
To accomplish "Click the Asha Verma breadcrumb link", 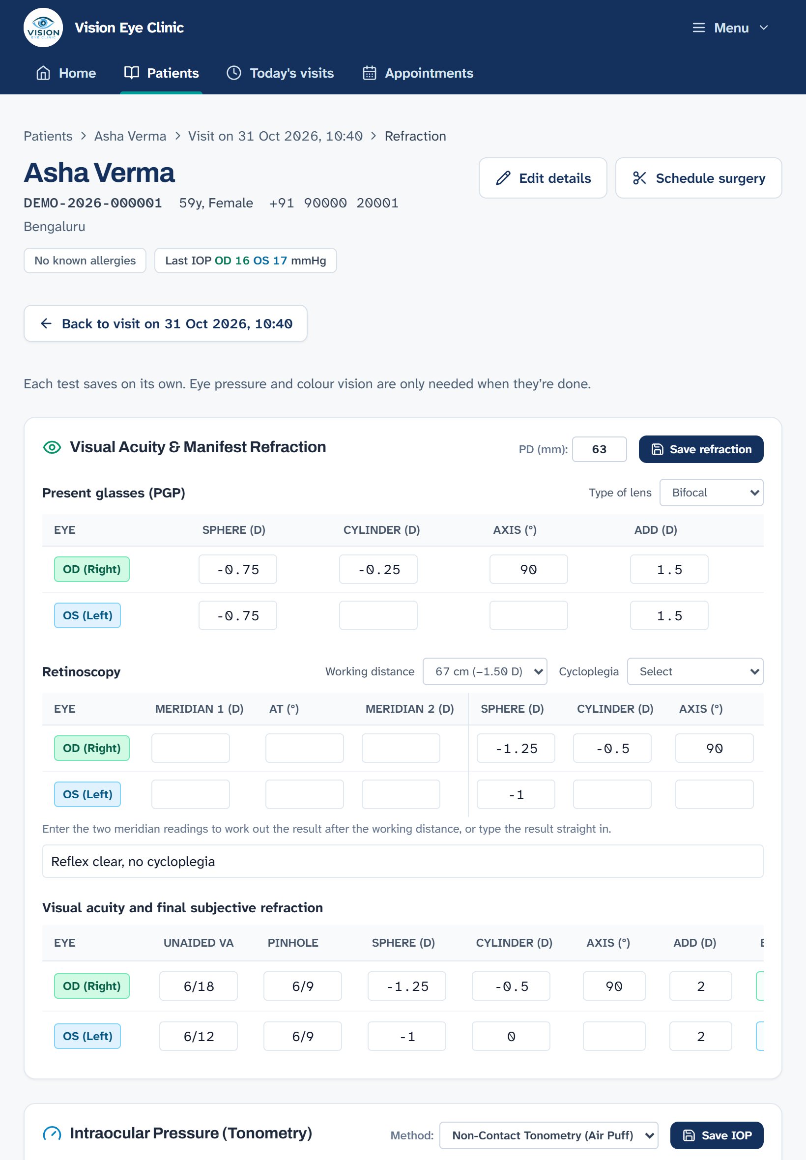I will 130,136.
